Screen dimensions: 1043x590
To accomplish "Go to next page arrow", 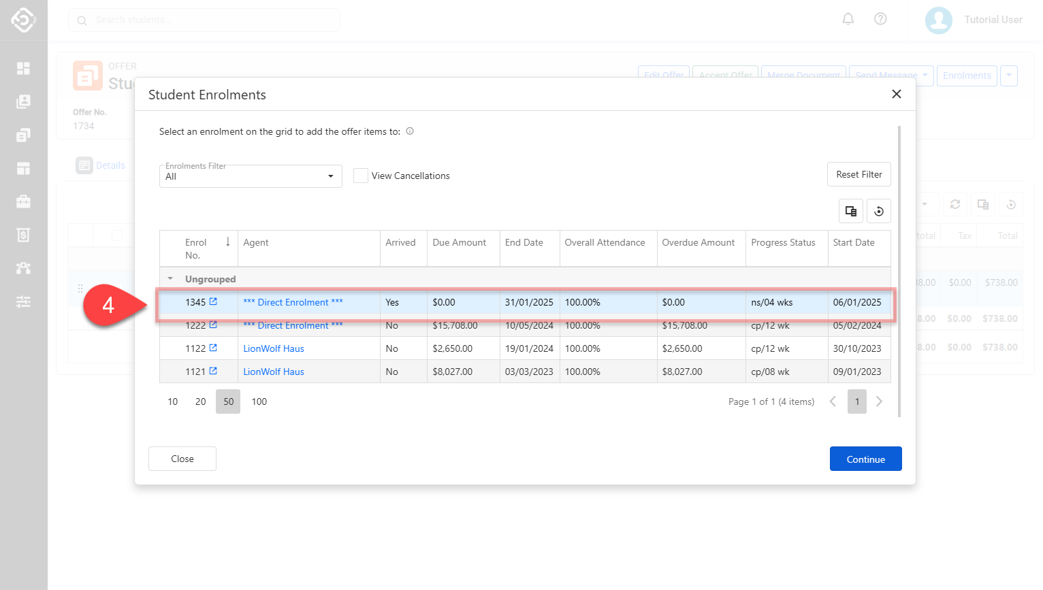I will (879, 401).
